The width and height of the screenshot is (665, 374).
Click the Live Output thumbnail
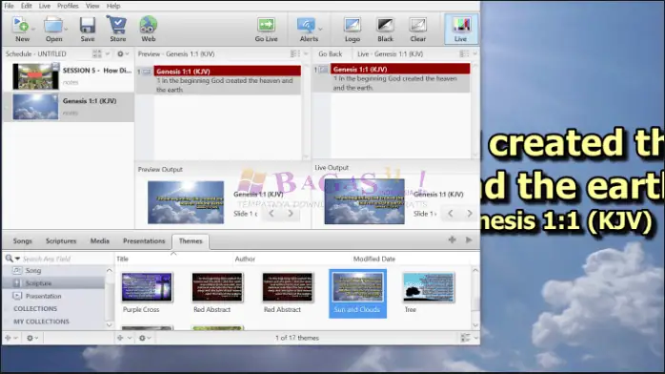click(x=364, y=201)
